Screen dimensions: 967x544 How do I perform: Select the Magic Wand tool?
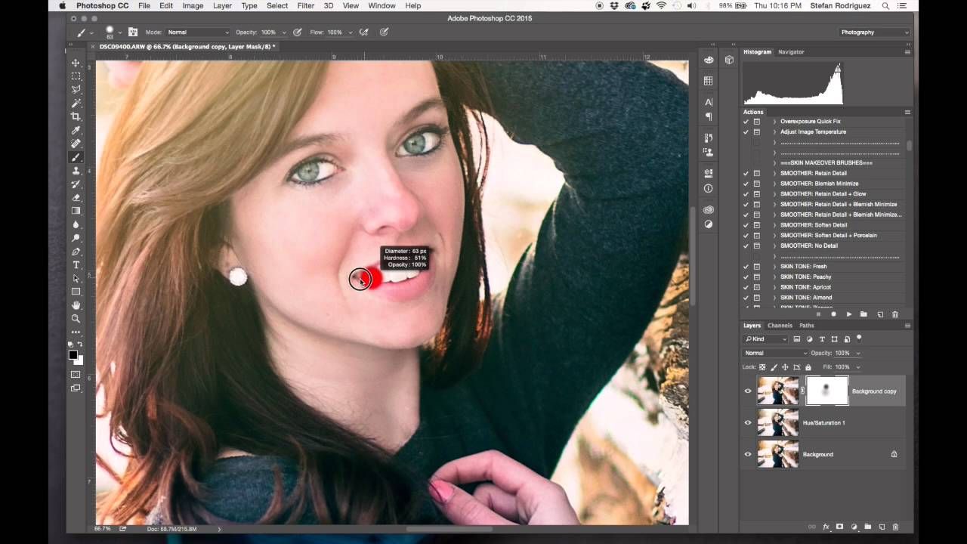[76, 103]
